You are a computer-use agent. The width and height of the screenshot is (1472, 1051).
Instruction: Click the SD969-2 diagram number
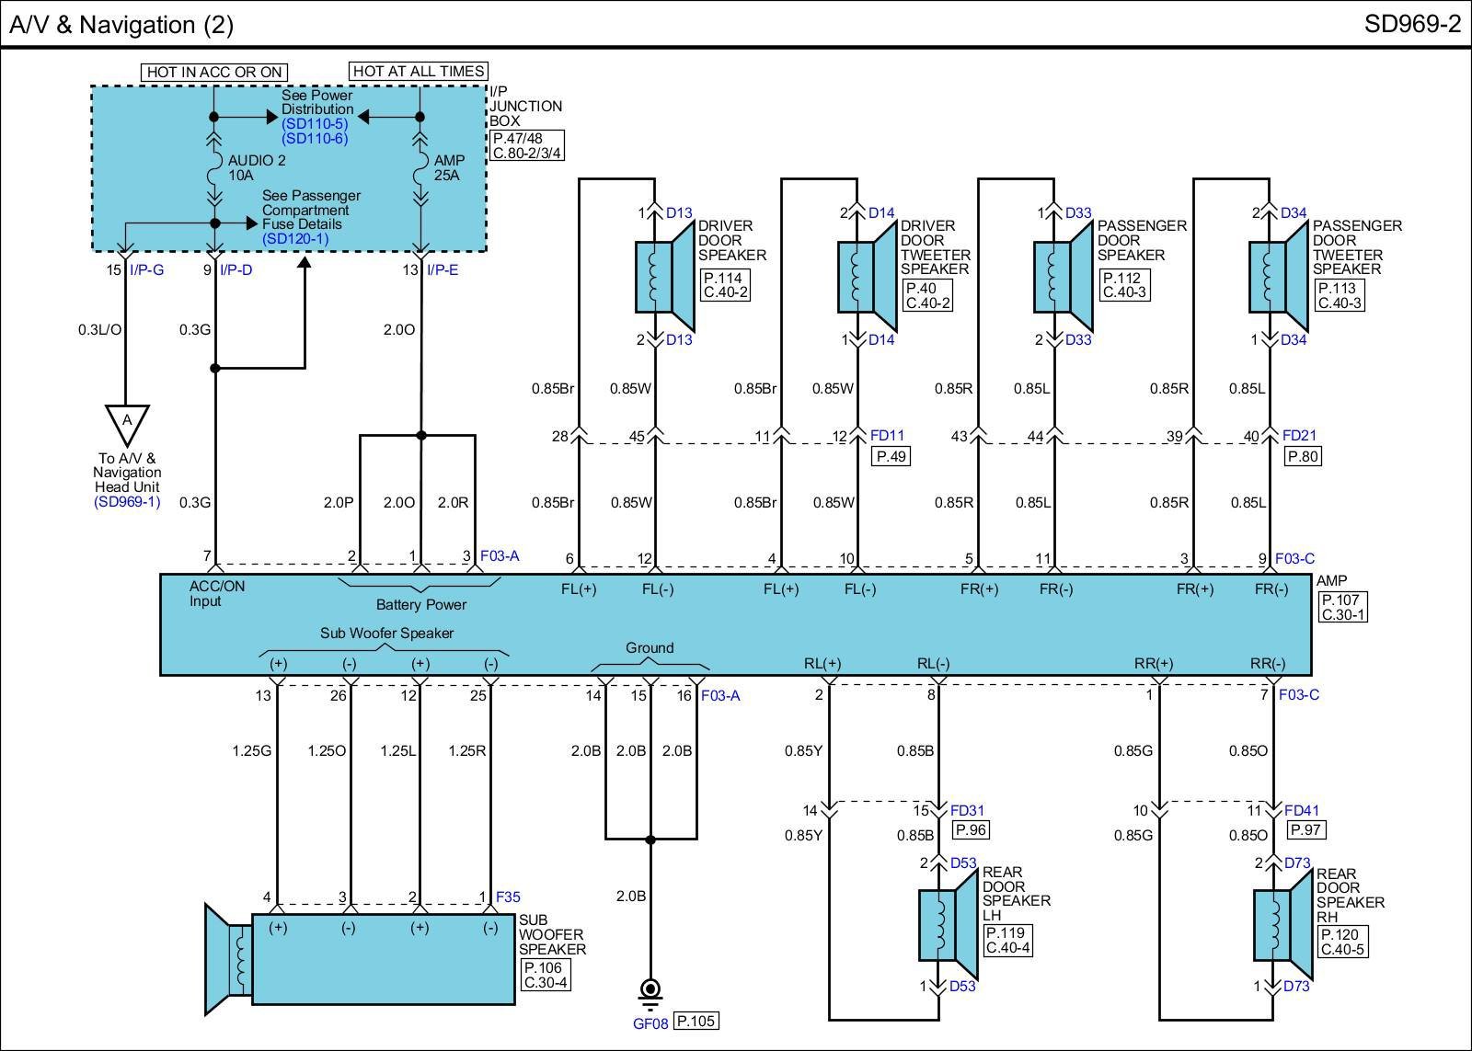tap(1412, 24)
